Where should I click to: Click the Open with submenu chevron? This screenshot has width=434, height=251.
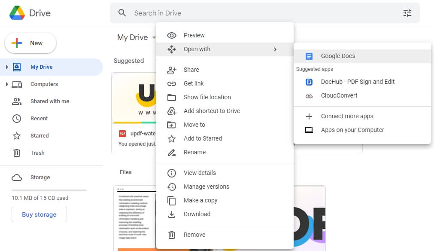pos(275,49)
